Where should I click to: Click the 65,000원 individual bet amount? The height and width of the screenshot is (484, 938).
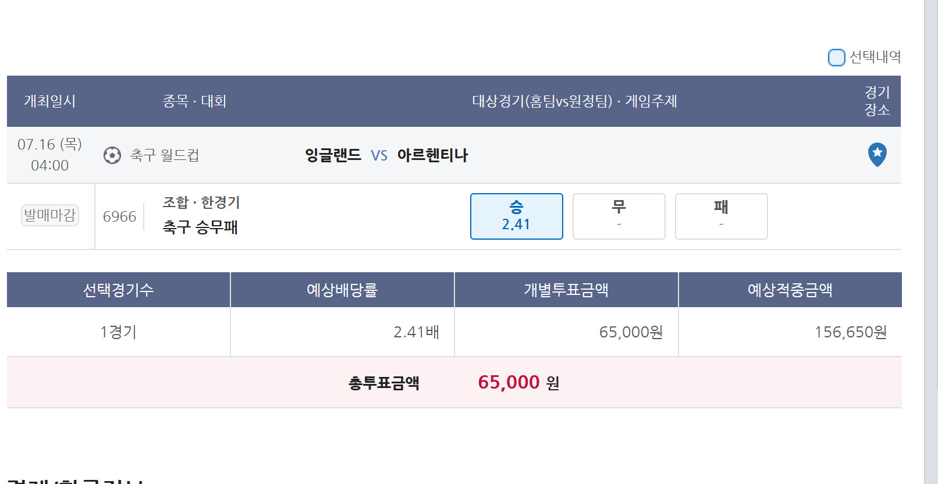pyautogui.click(x=631, y=332)
